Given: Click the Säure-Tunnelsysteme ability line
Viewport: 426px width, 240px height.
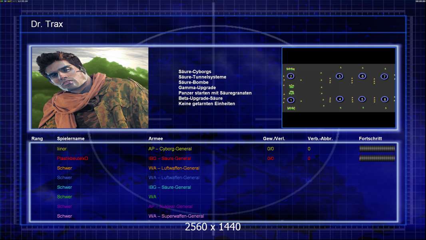Looking at the screenshot, I should click(x=202, y=77).
